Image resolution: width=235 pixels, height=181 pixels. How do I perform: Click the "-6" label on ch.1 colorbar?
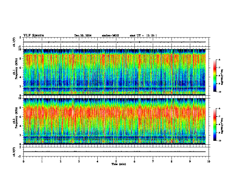tap(219, 60)
